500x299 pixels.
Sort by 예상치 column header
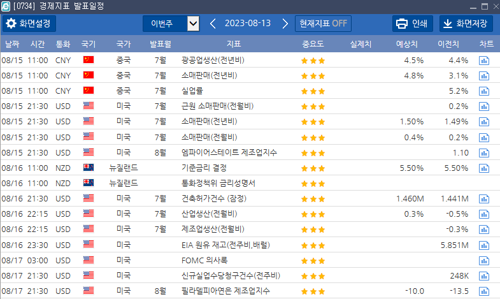click(x=406, y=44)
